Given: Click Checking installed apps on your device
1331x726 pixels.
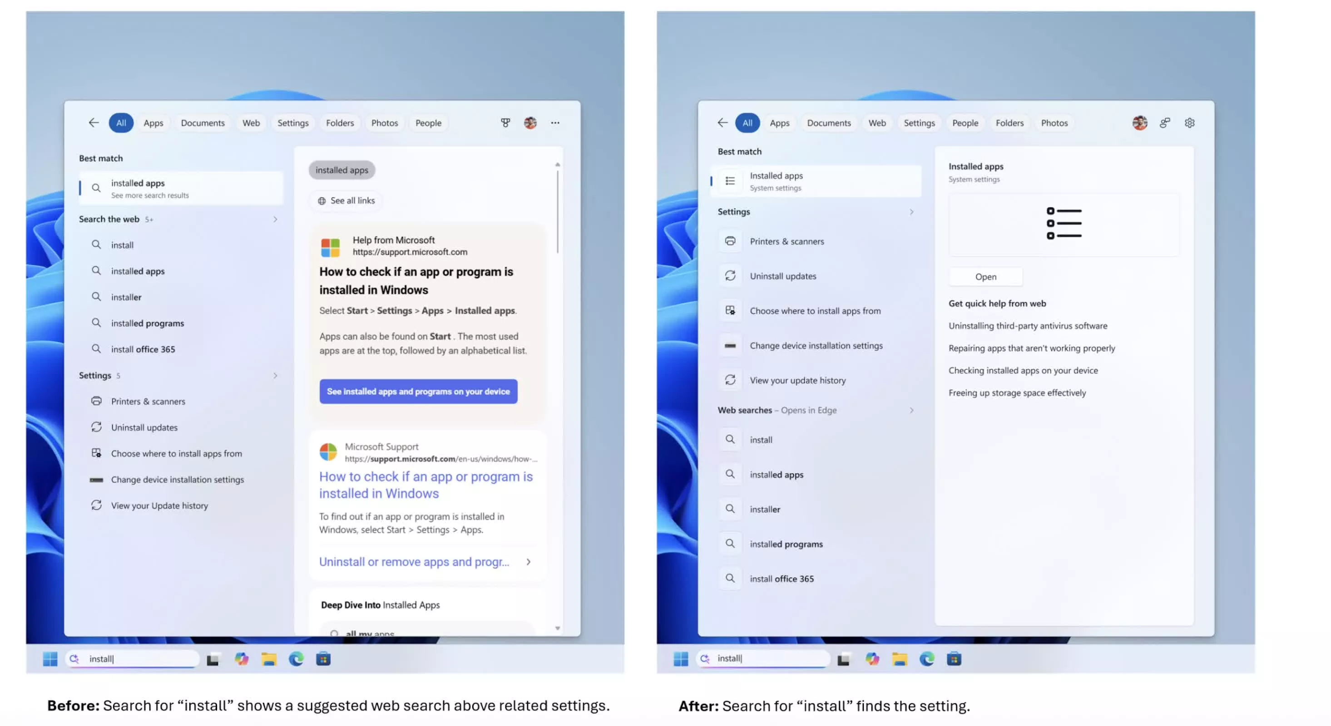Looking at the screenshot, I should 1023,370.
